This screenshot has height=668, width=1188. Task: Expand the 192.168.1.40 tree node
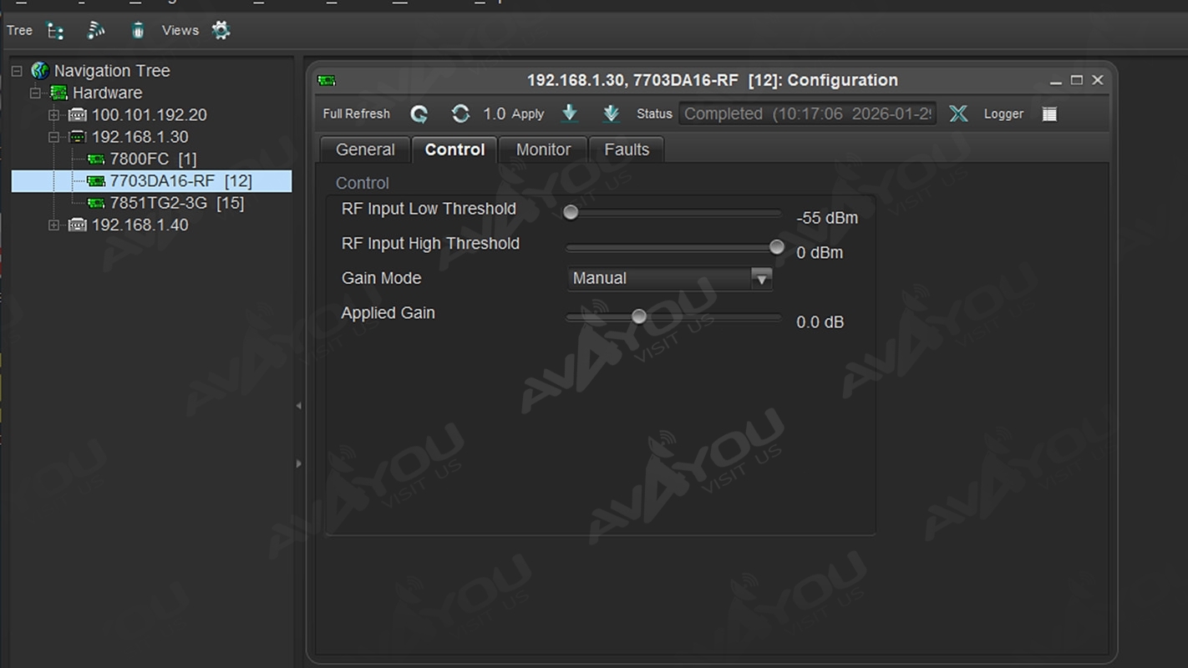(54, 225)
